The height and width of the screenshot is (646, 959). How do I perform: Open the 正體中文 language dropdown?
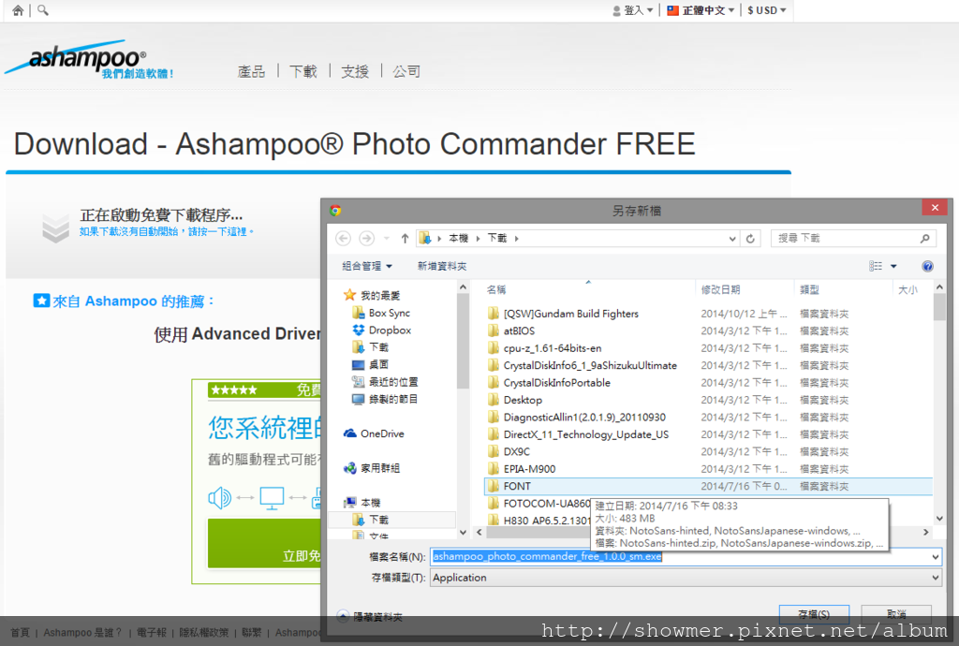pyautogui.click(x=701, y=10)
